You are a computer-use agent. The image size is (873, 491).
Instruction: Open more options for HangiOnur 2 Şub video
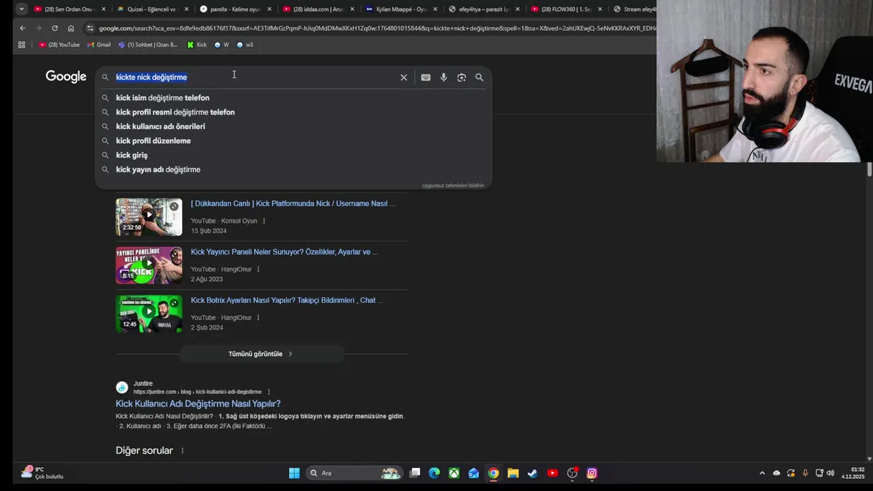click(258, 318)
